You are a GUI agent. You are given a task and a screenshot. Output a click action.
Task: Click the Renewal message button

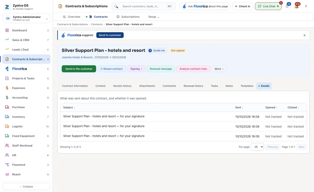coord(161,69)
